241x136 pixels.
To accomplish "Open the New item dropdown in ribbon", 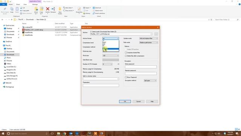I will [x=68, y=8].
